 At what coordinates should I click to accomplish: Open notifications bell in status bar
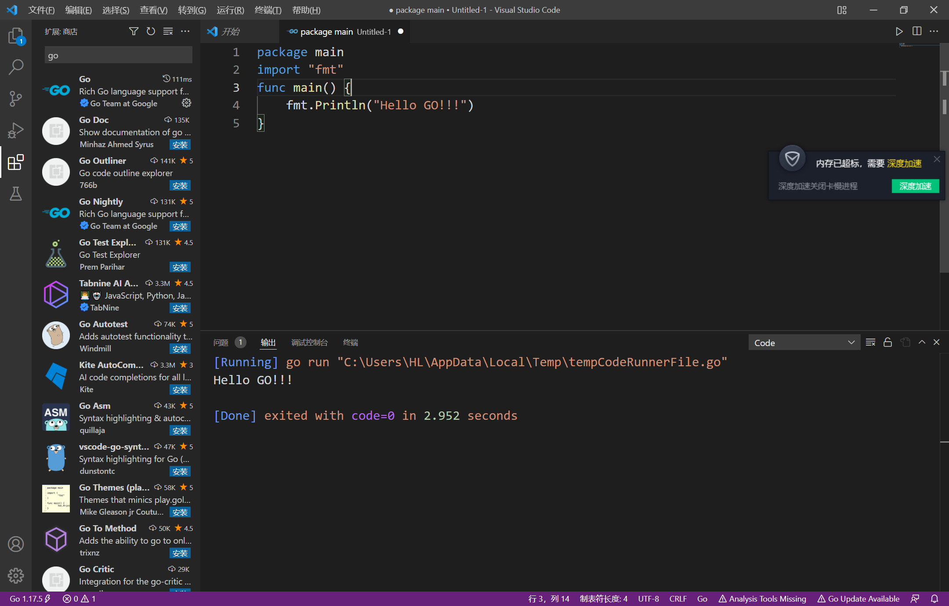(935, 599)
